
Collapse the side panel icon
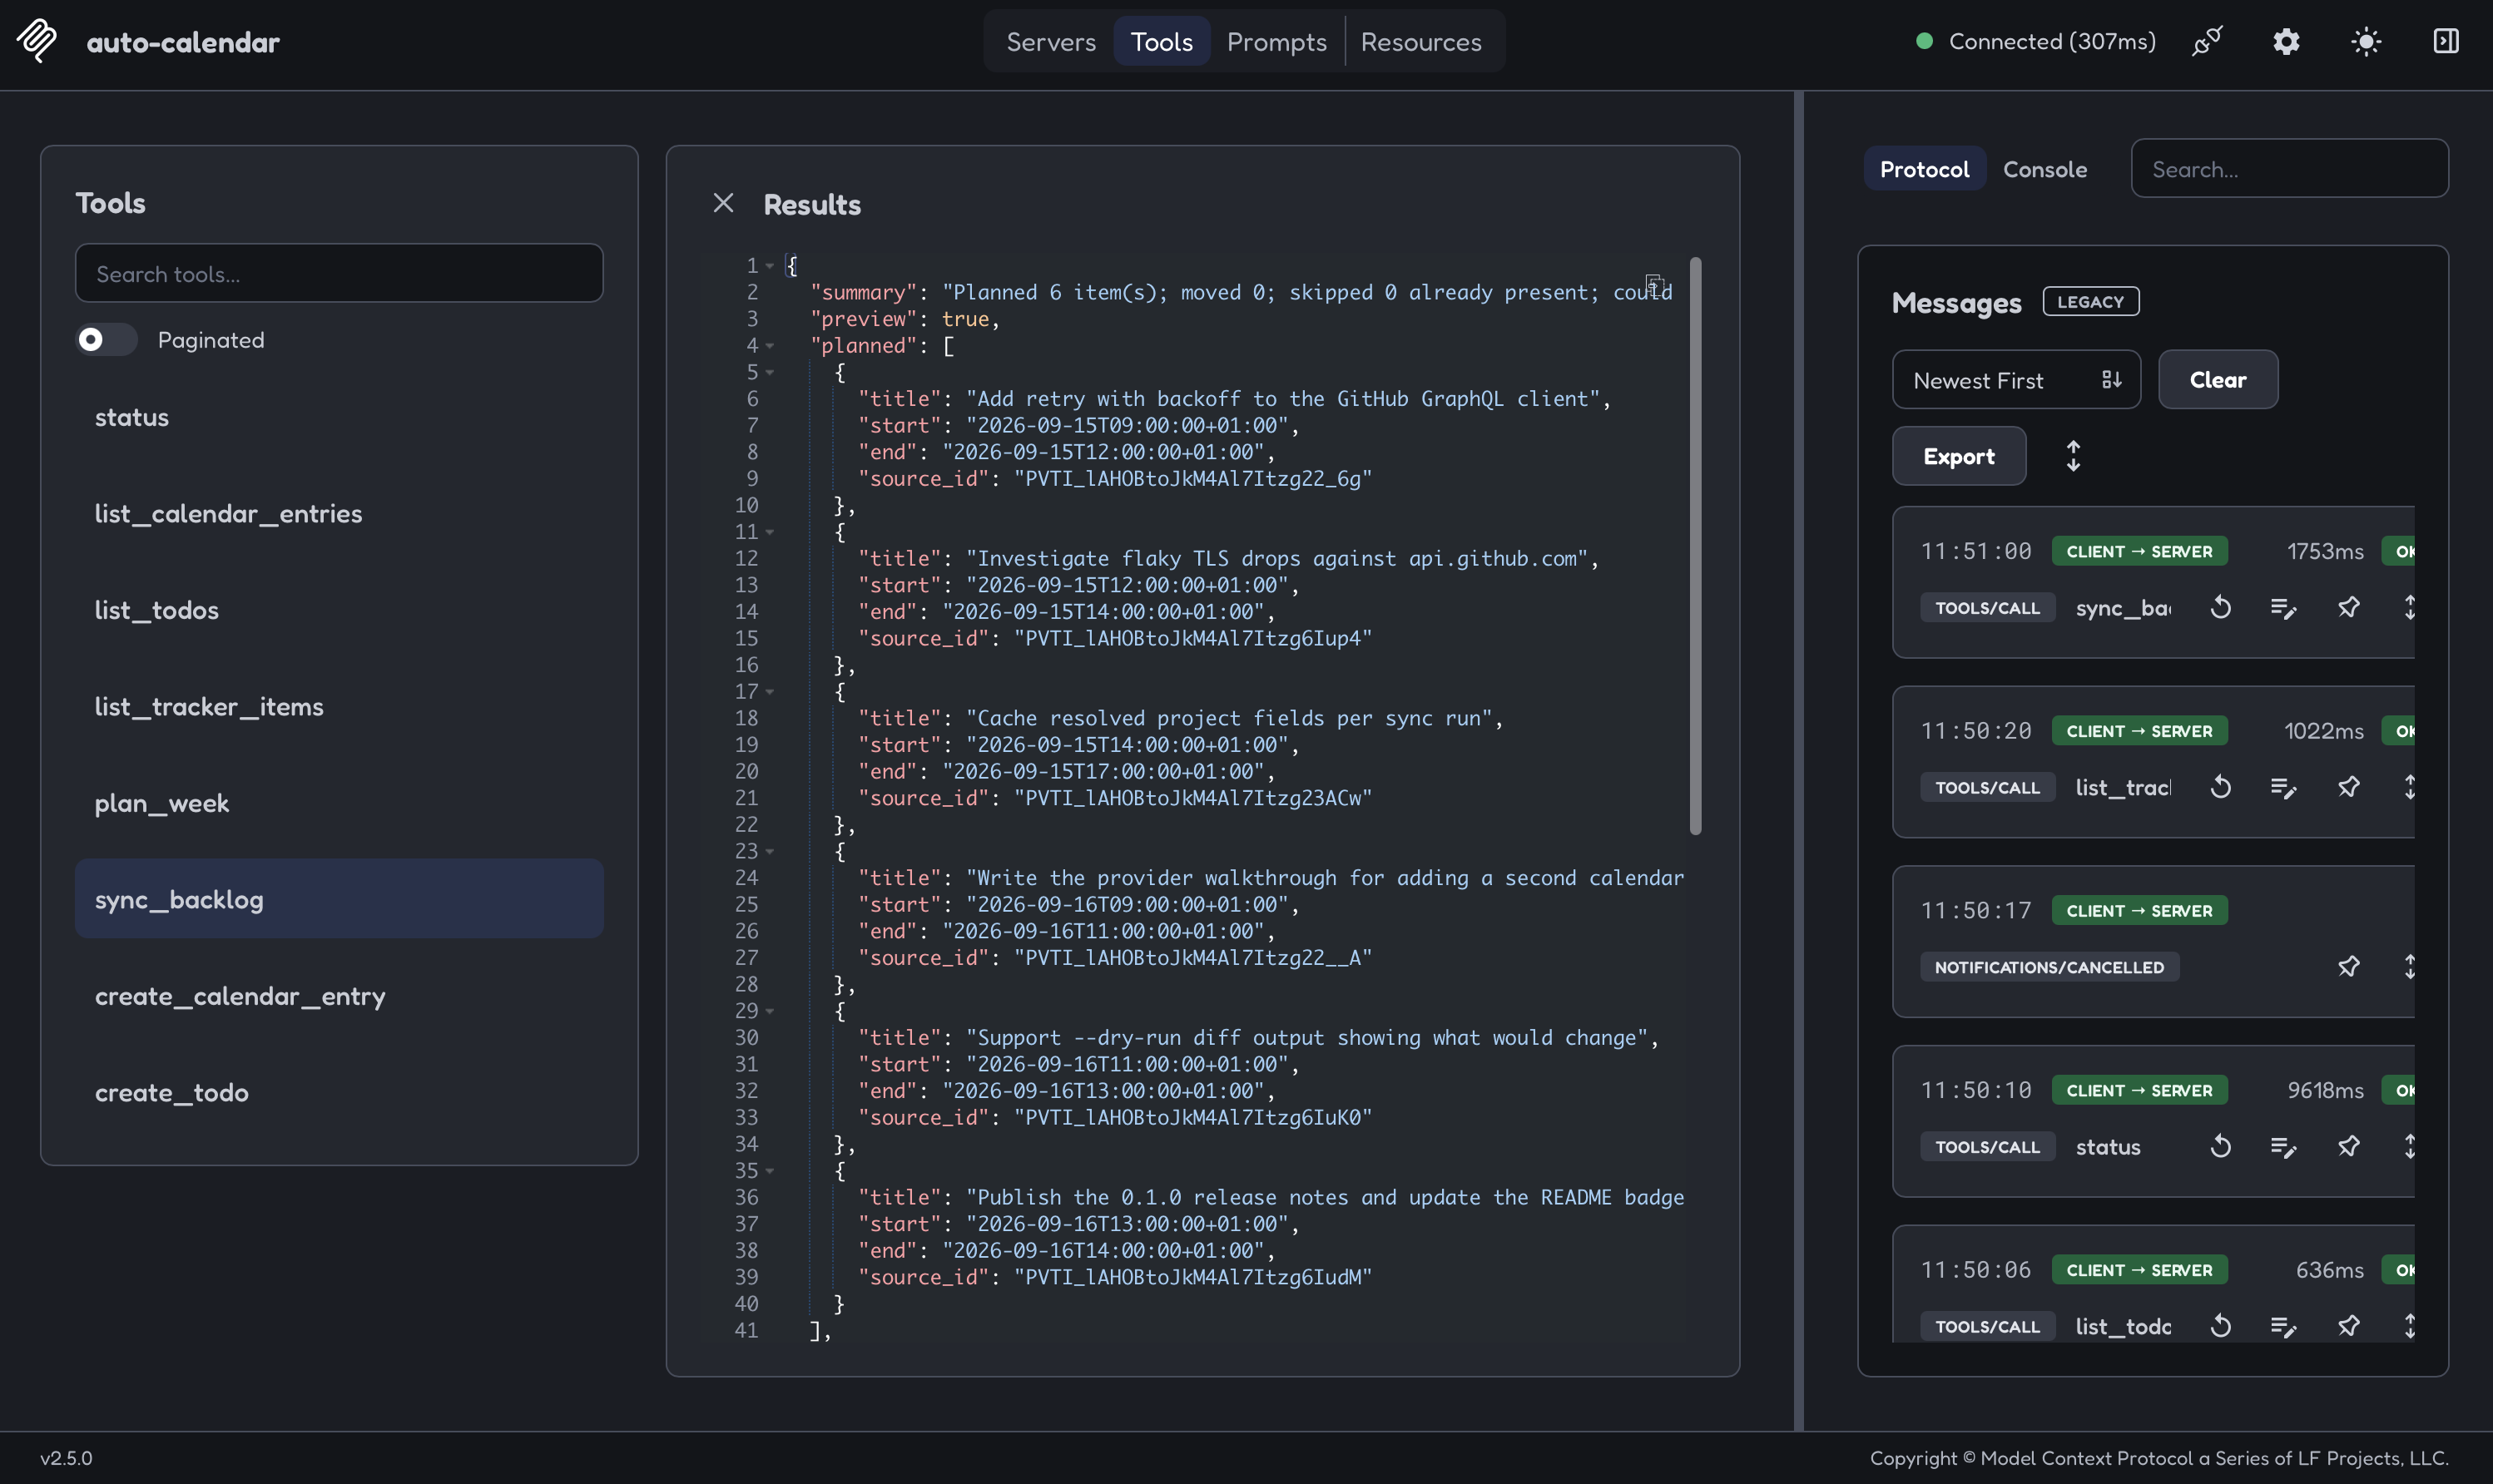click(2446, 41)
